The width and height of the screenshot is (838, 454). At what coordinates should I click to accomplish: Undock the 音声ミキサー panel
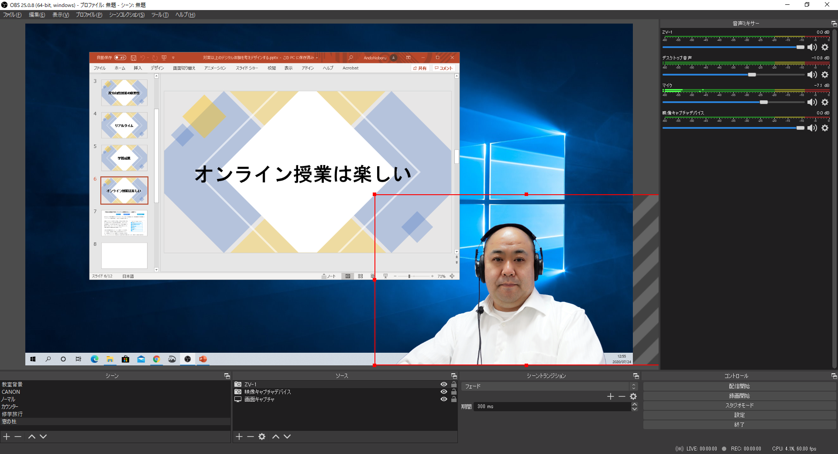[834, 24]
